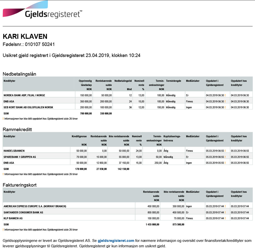Click the sum 142 150,00 in Rammekreditt
Viewport: 255px width, 248px height.
point(123,169)
